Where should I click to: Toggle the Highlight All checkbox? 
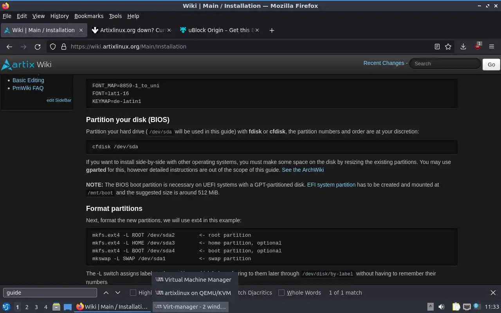pos(133,293)
